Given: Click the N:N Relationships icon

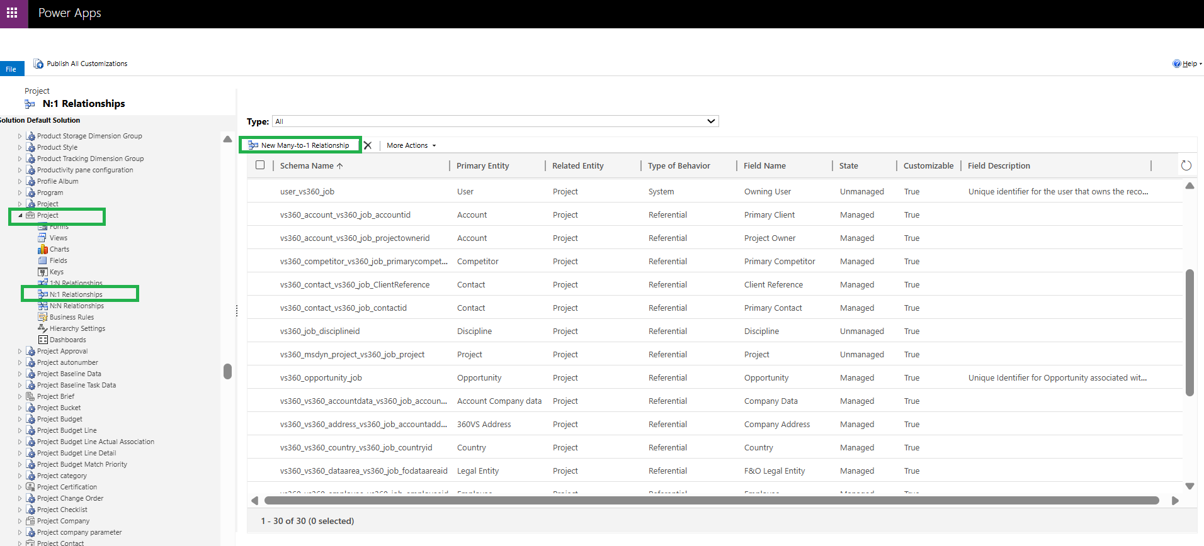Looking at the screenshot, I should click(x=42, y=306).
